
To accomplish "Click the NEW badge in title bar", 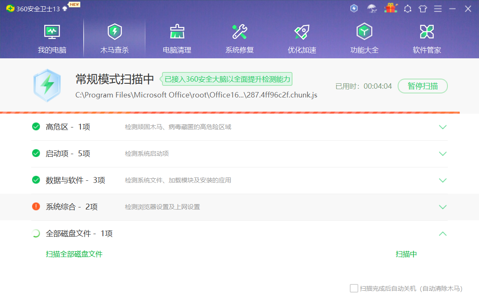I will [x=74, y=5].
